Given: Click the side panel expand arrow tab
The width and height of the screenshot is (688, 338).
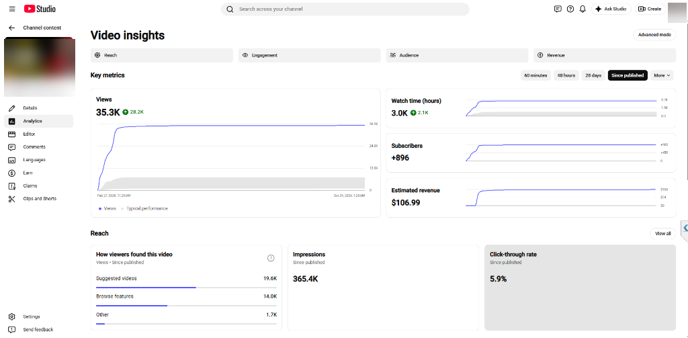Looking at the screenshot, I should click(x=685, y=228).
